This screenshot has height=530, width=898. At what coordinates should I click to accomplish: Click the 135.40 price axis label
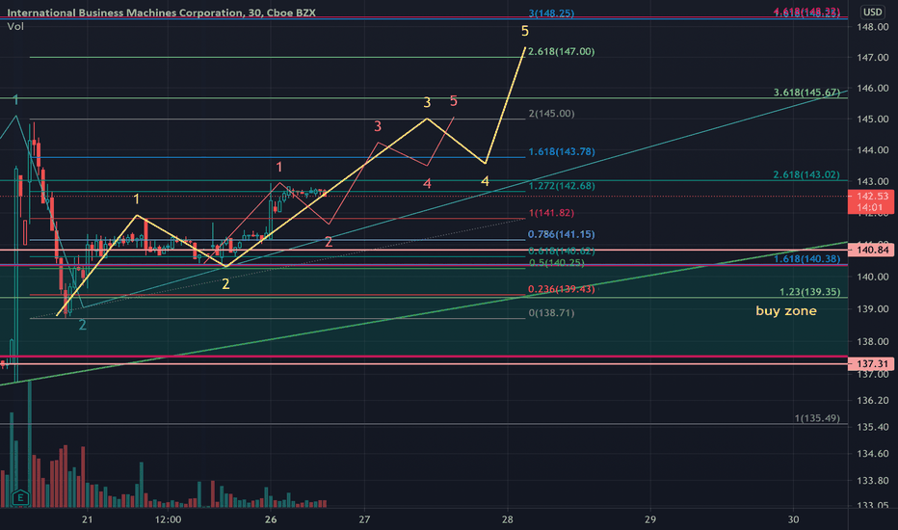click(873, 427)
